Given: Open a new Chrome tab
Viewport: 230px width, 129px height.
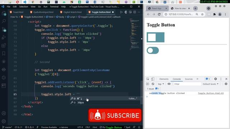Looking at the screenshot, I should (x=195, y=8).
